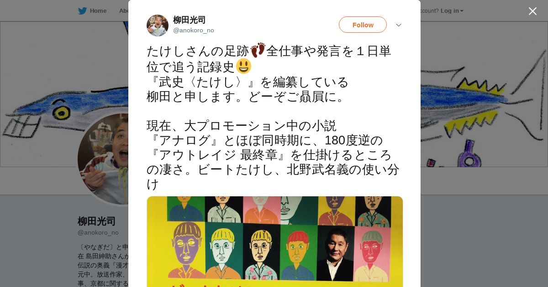Click the footprints emoji in the tweet
The image size is (548, 287).
[258, 50]
